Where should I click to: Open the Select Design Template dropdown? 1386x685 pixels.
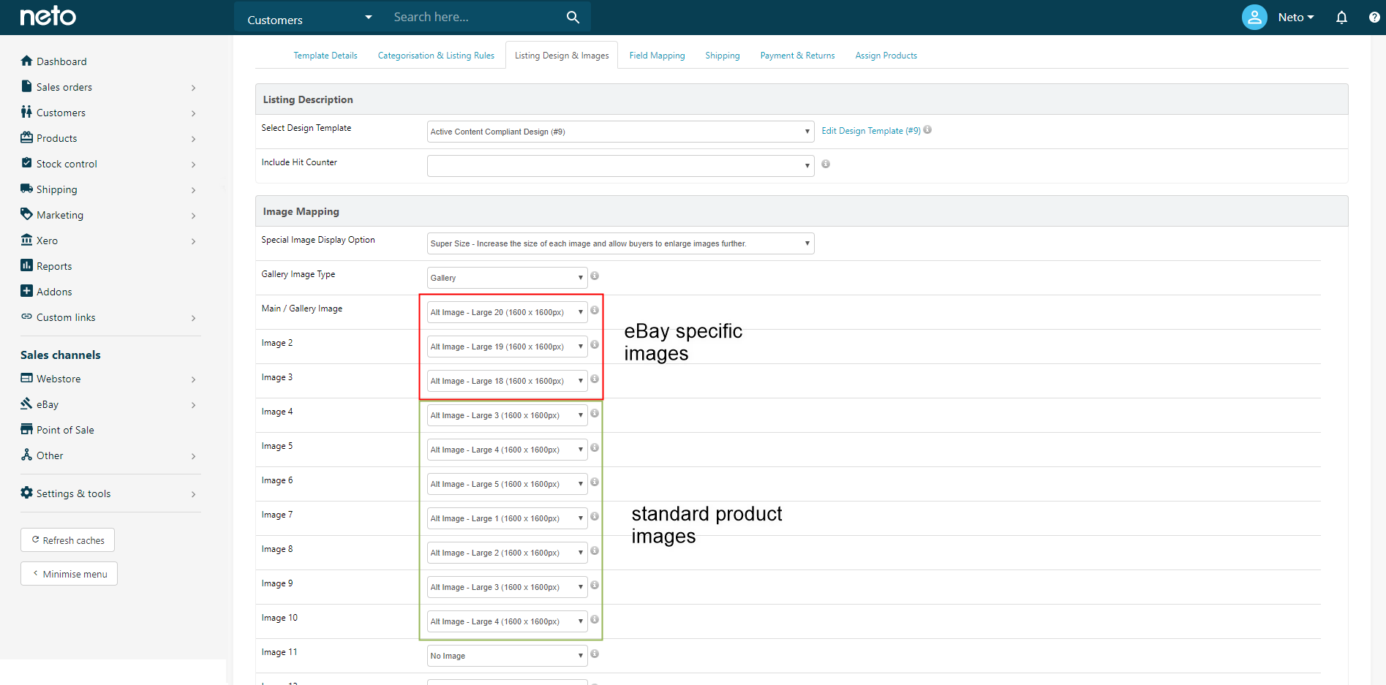pos(620,132)
